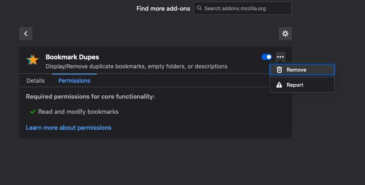Viewport: 365px width, 185px height.
Task: Click the green checkmark beside bookmarks permission
Action: coord(33,111)
